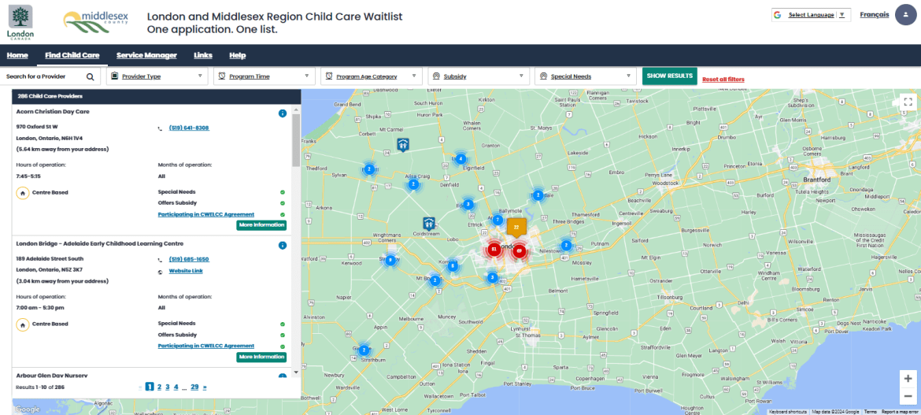Open the Select Language dropdown
921x415 pixels.
tap(811, 15)
